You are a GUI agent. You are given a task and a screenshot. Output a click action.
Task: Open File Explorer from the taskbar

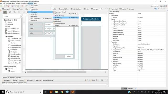[56, 92]
